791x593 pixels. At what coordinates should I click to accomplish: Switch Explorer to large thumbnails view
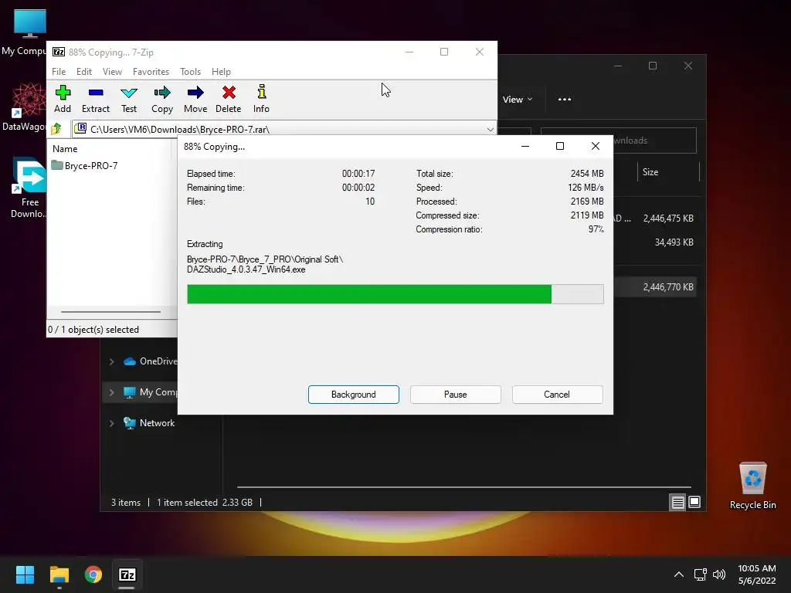click(694, 502)
